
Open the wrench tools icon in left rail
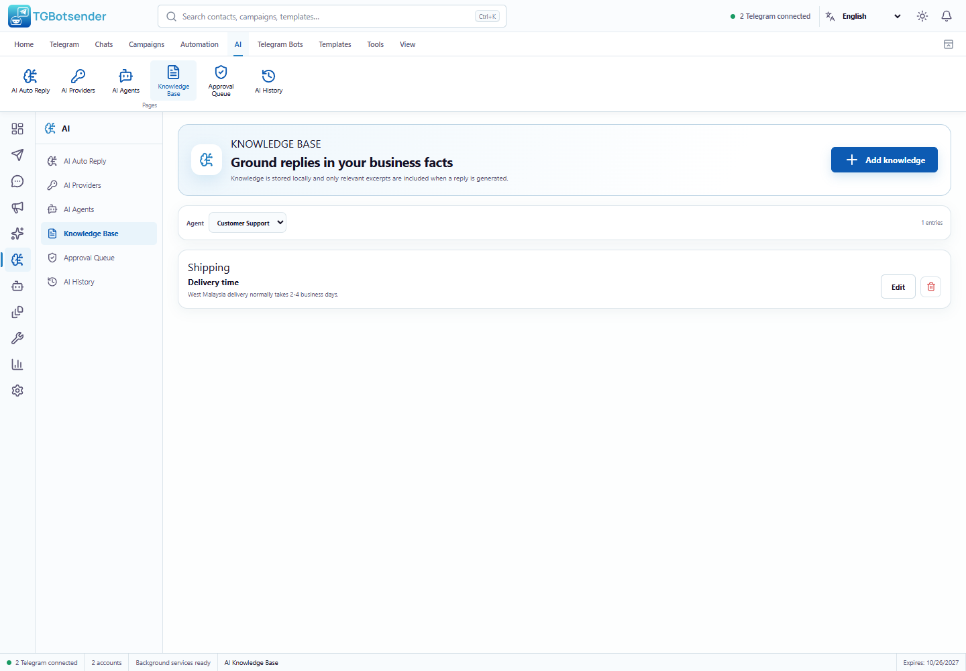click(17, 338)
